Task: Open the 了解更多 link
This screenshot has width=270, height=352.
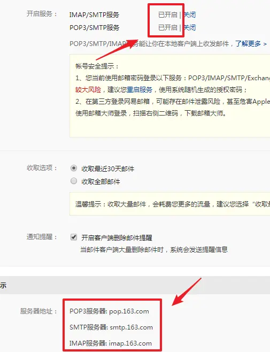Action: (x=248, y=43)
